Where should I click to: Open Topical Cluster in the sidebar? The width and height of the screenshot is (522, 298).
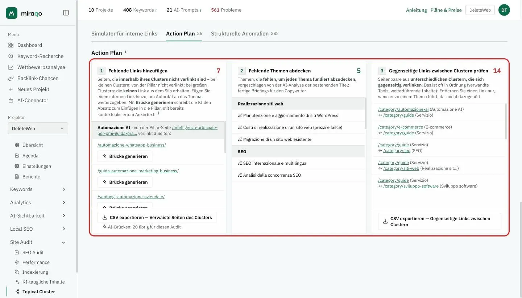coord(38,291)
